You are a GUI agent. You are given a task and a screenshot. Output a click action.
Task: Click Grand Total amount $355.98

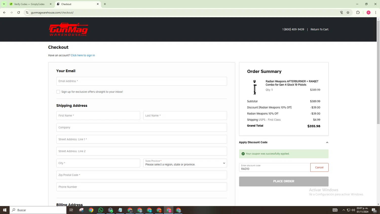(x=314, y=126)
